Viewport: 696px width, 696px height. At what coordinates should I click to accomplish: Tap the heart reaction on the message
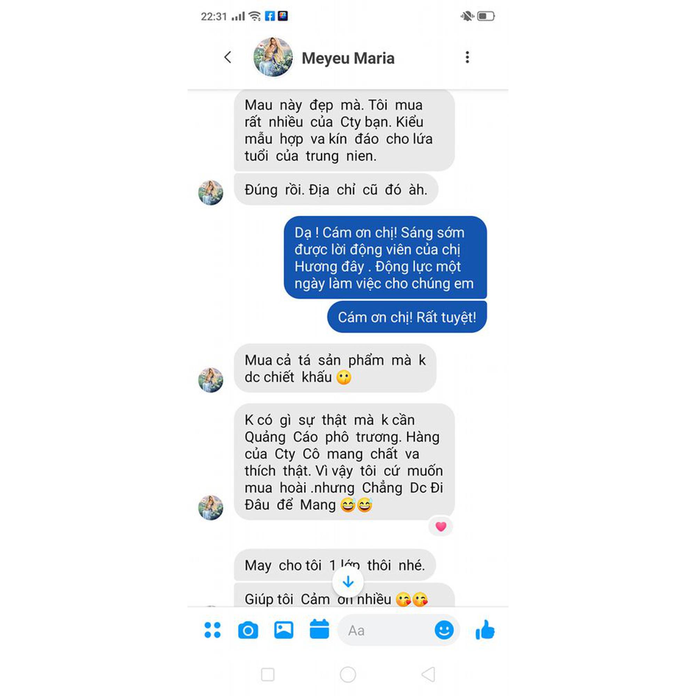[441, 527]
